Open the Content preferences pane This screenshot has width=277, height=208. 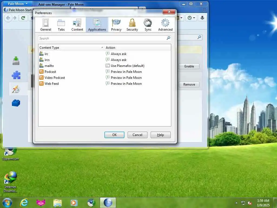77,25
